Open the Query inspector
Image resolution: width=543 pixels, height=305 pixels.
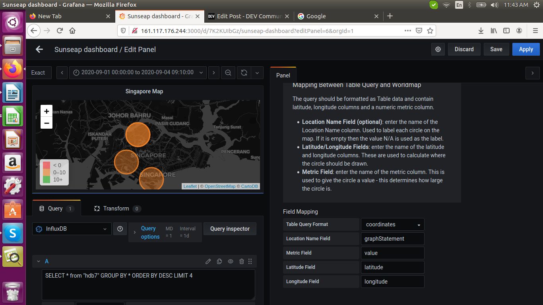click(x=230, y=229)
